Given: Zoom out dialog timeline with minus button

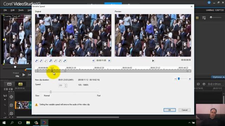Looking at the screenshot, I should pyautogui.click(x=175, y=79).
